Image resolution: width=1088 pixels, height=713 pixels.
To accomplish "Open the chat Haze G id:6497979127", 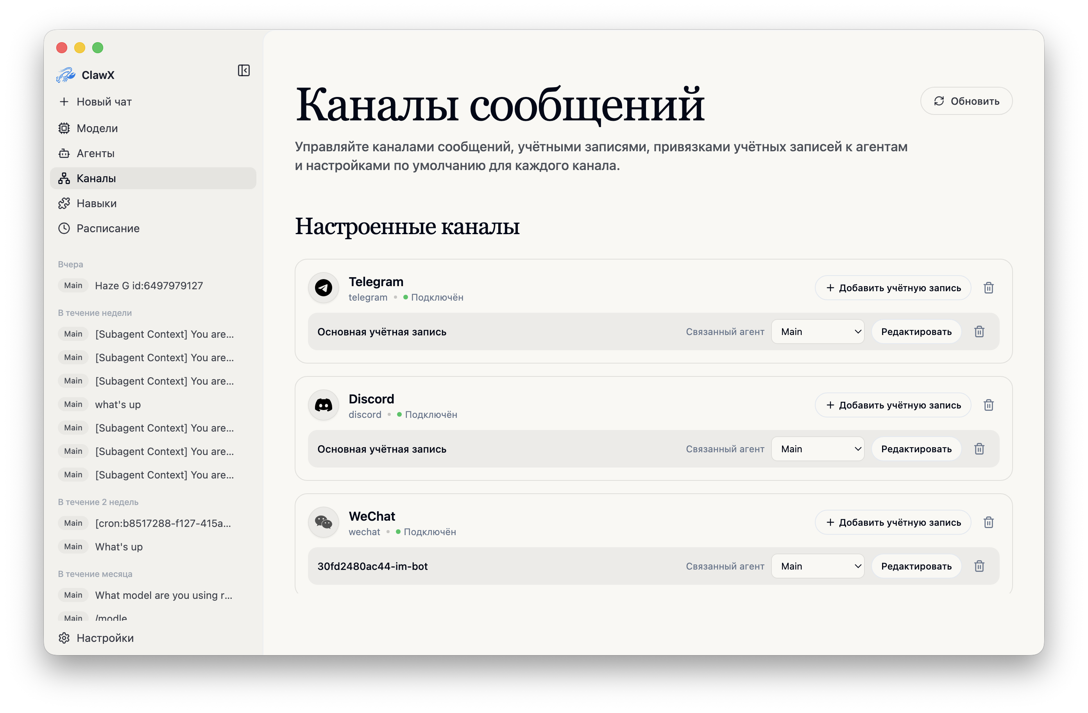I will click(x=153, y=286).
